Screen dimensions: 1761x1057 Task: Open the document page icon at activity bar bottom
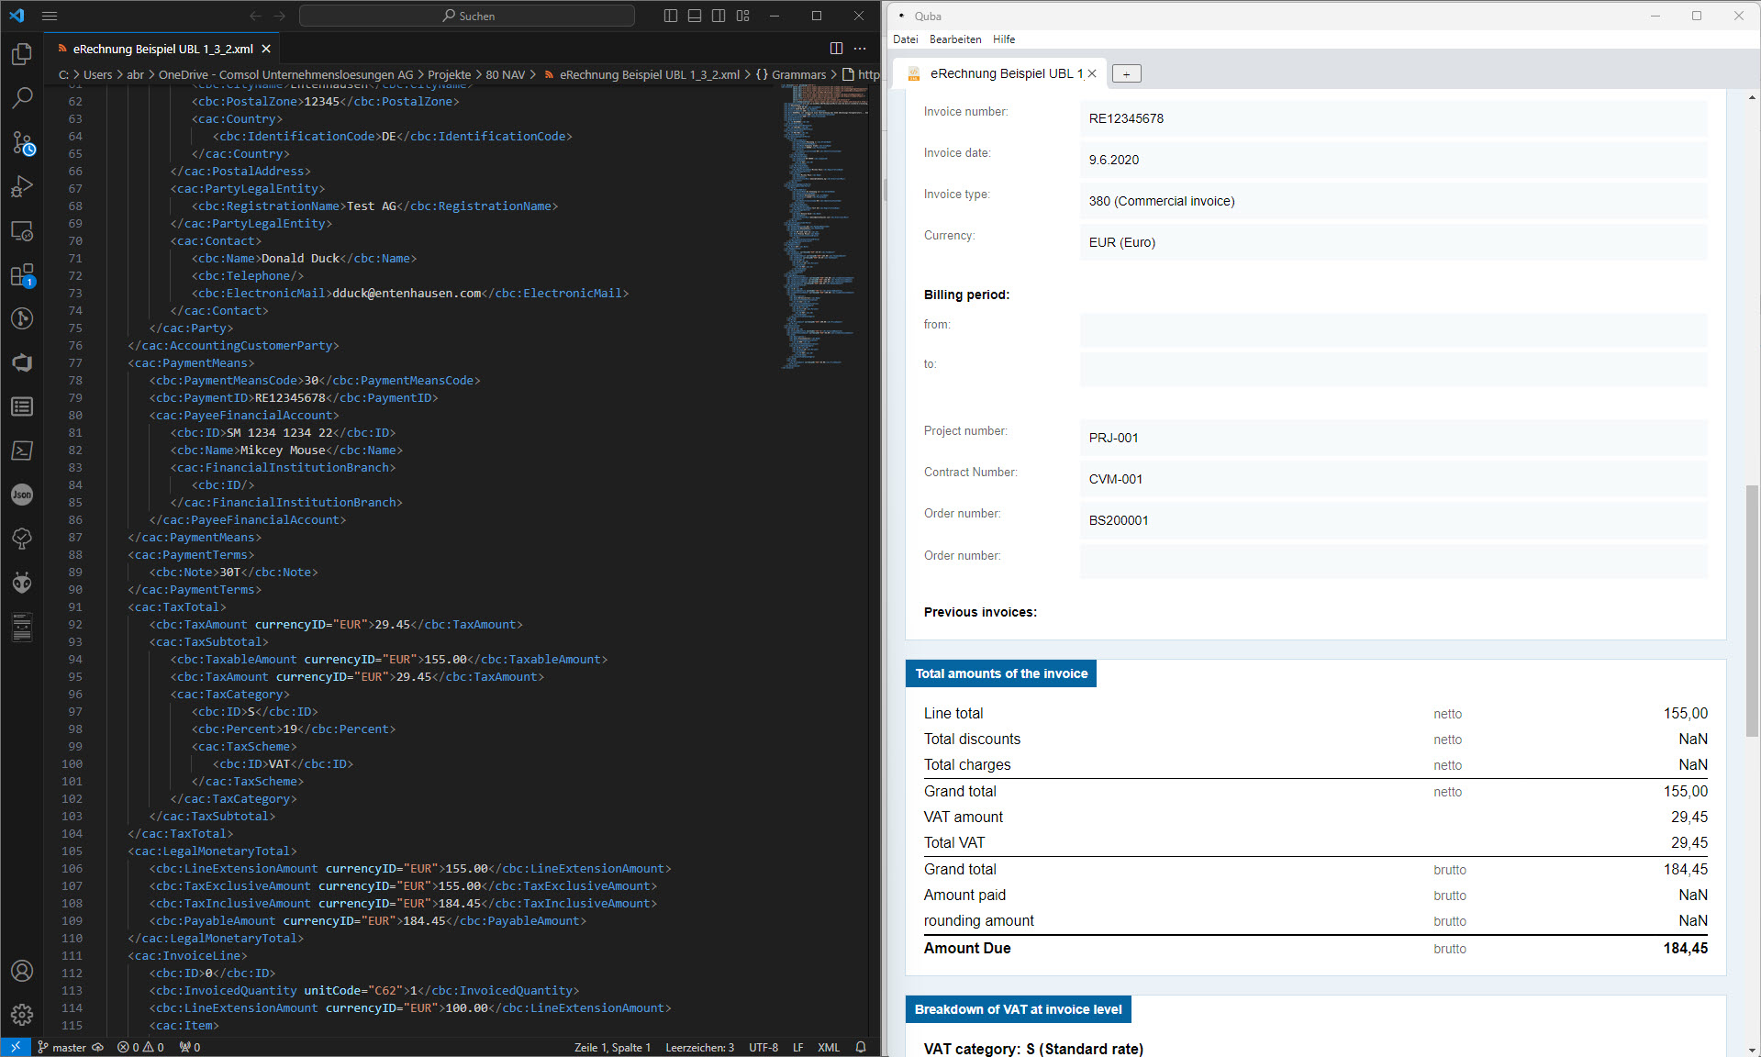coord(22,627)
